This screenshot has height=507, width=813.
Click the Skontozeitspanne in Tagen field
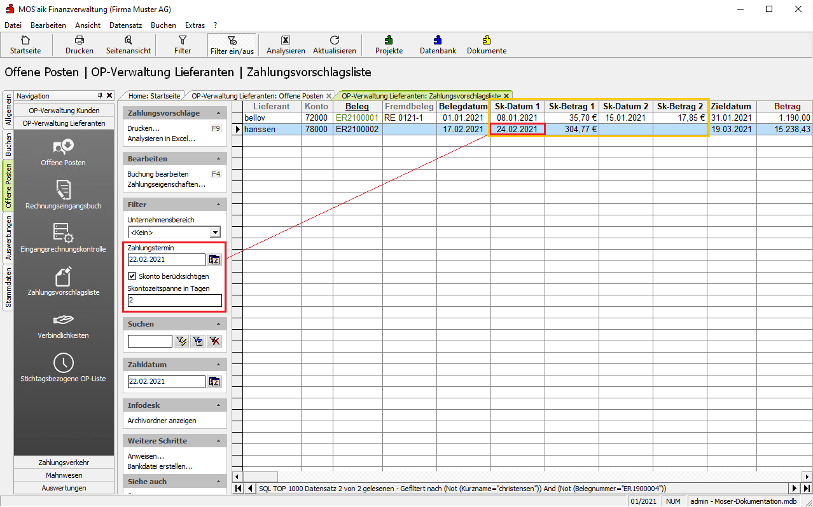(x=174, y=301)
